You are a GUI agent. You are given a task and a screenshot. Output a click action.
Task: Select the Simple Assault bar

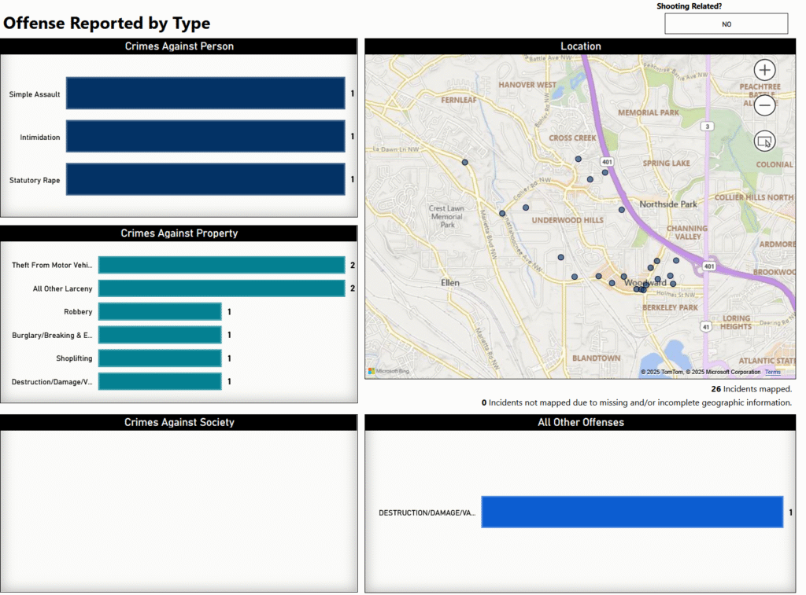click(x=205, y=94)
